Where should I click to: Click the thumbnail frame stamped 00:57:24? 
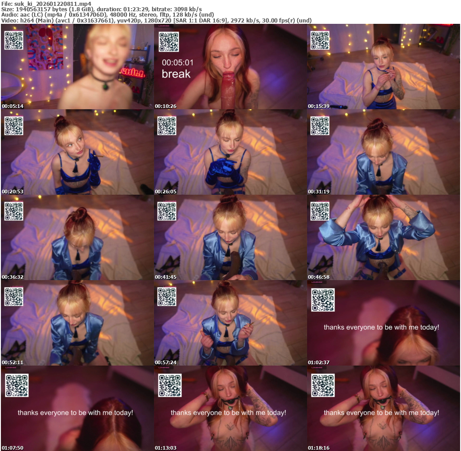coord(230,323)
